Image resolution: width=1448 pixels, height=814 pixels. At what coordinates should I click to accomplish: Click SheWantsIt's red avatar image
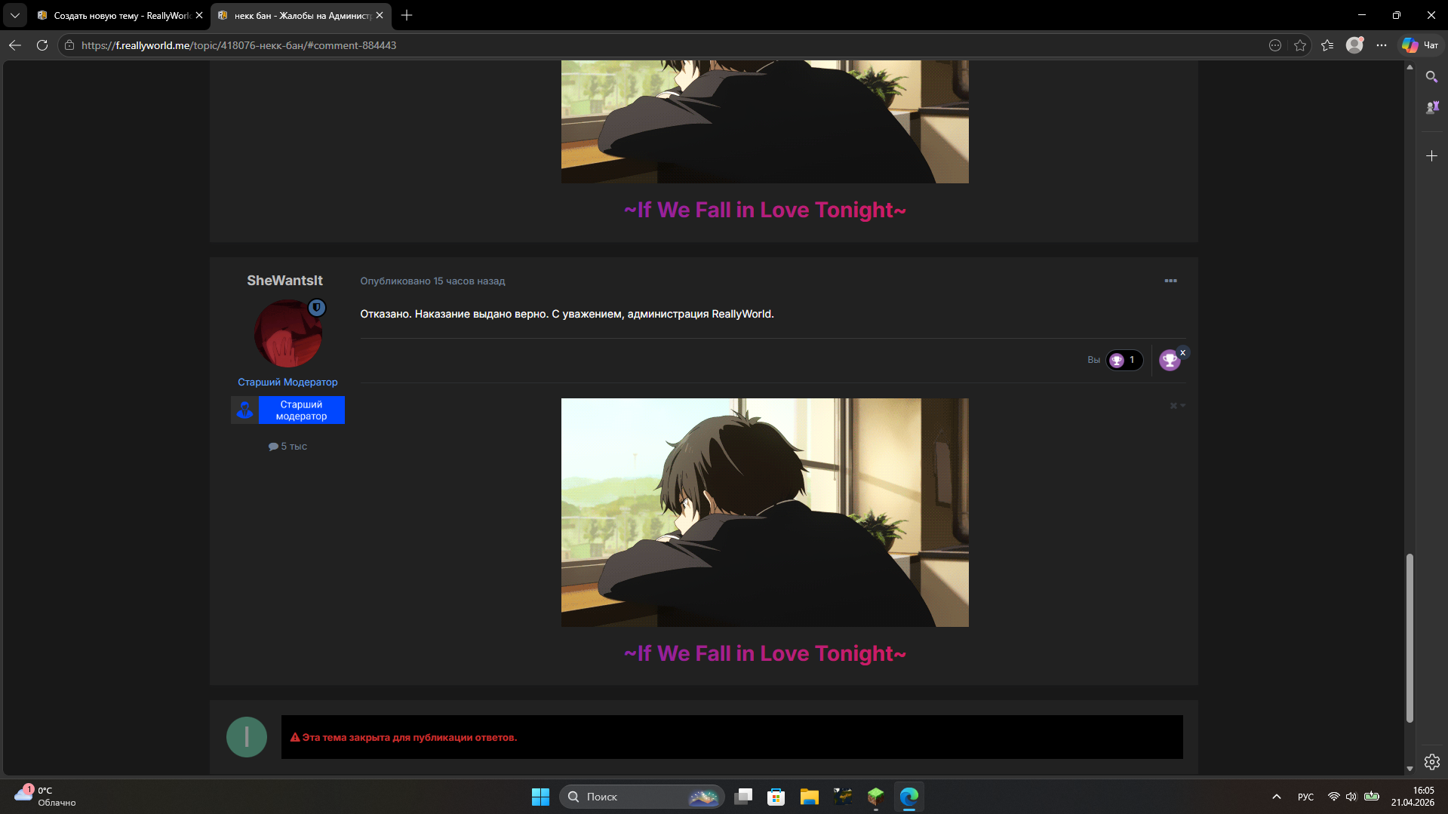click(x=287, y=333)
